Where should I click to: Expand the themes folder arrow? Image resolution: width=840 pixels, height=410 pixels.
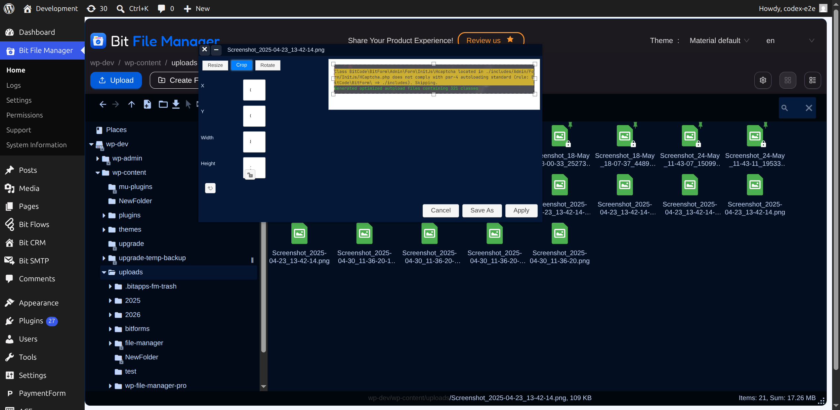104,230
